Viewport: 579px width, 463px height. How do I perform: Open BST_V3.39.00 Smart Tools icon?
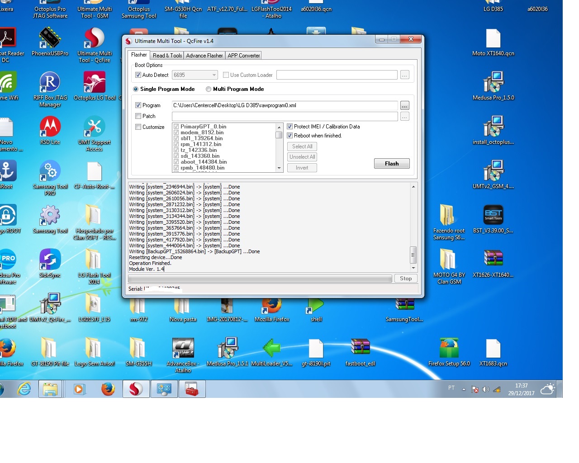(x=493, y=219)
